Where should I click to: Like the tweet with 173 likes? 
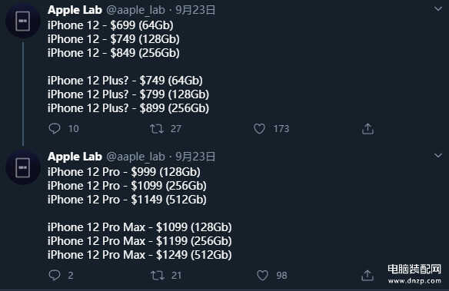pos(259,129)
